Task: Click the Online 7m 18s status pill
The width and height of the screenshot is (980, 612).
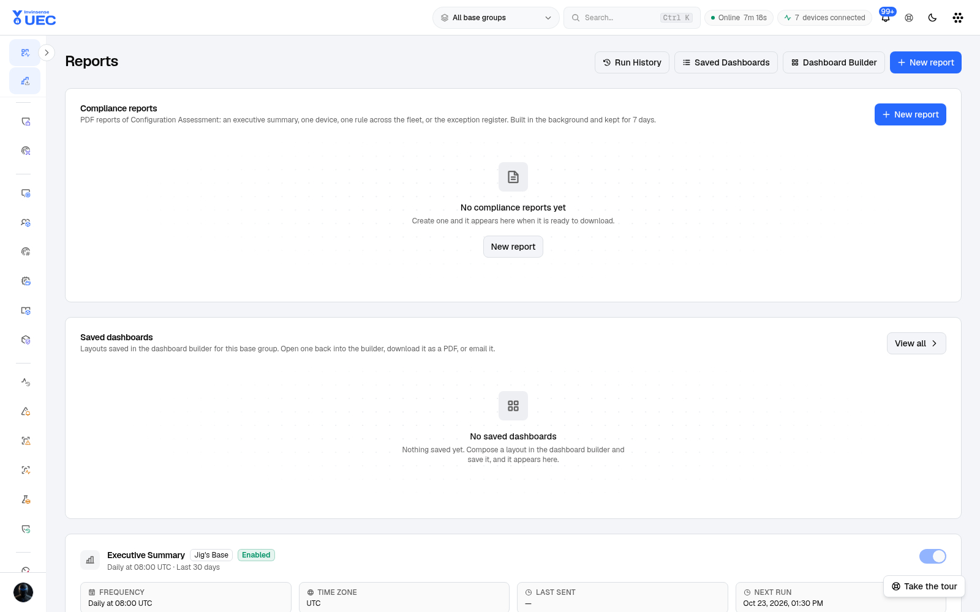Action: (x=739, y=18)
